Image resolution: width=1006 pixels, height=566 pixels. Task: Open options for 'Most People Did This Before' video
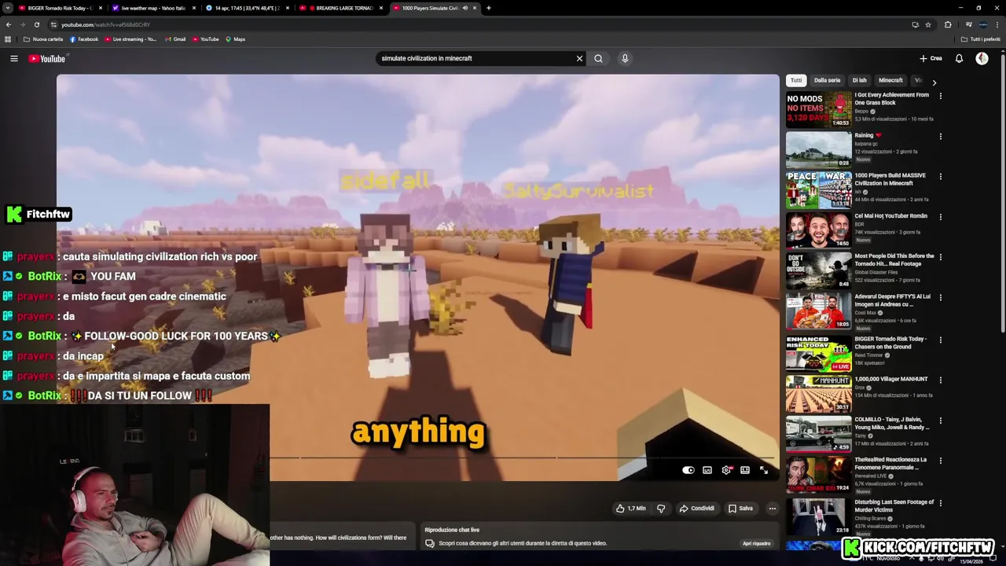(x=941, y=257)
